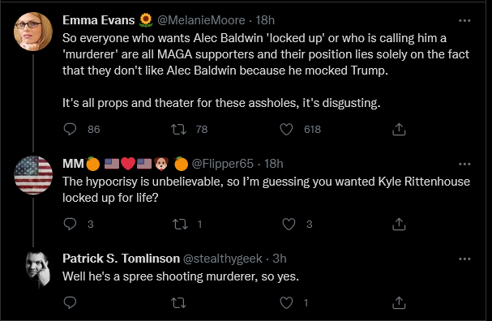Screen dimensions: 492x321
Task: Open more options on @Flipper65 tweet
Action: 464,164
